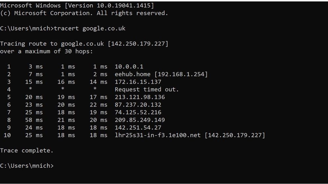
Task: Click the Microsoft Corporation copyright line
Action: click(84, 13)
